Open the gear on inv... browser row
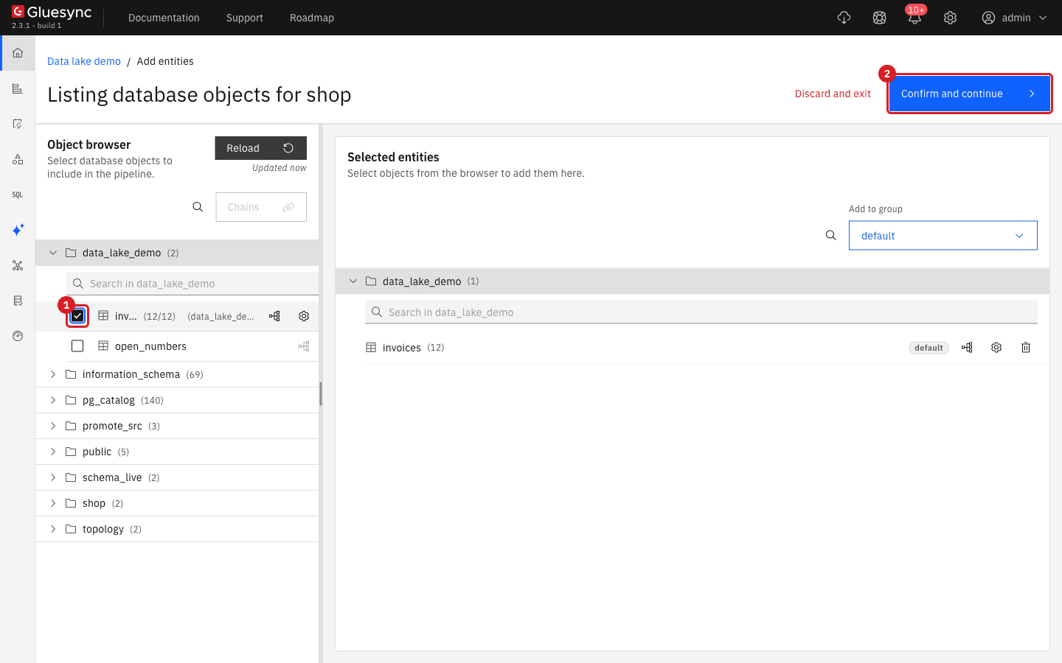1062x663 pixels. tap(304, 316)
